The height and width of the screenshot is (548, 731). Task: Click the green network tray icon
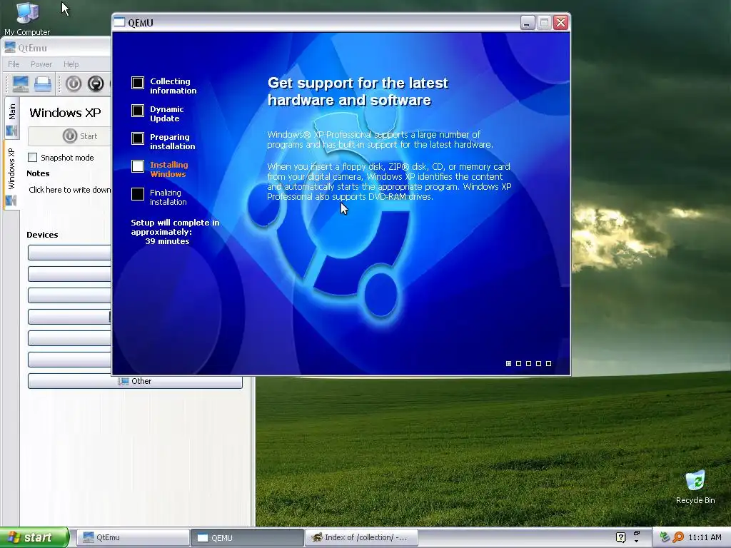coord(665,537)
